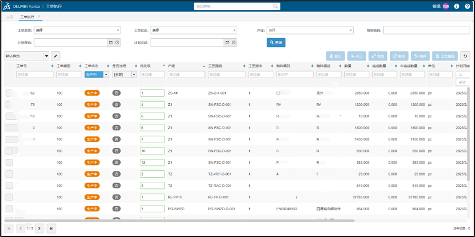The width and height of the screenshot is (475, 237).
Task: Expand the 默认样式 layout dropdown
Action: click(x=46, y=56)
